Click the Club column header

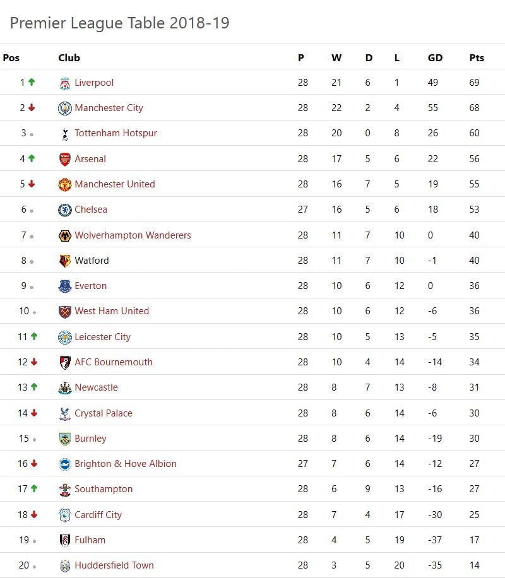point(69,57)
